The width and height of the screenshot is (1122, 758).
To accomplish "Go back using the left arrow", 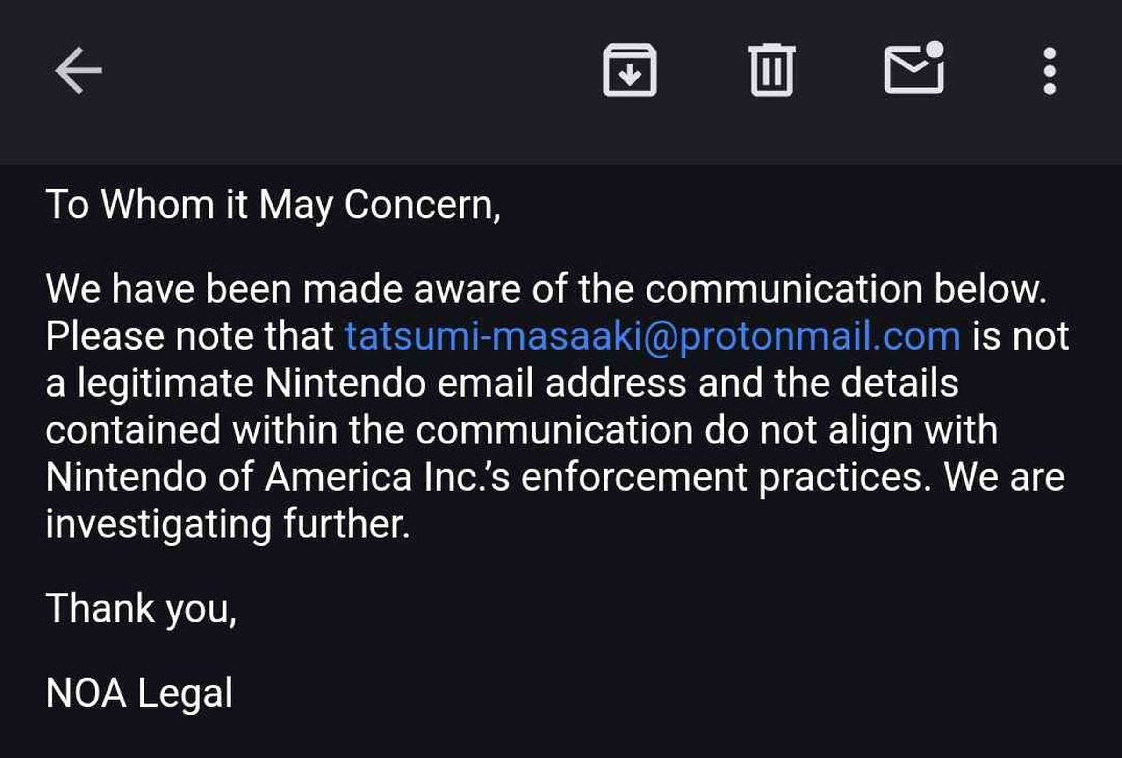I will [78, 71].
